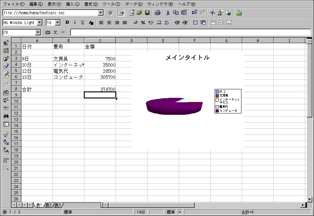Click purple コンピュータ legend color swatch
The image size is (314, 216).
(217, 111)
